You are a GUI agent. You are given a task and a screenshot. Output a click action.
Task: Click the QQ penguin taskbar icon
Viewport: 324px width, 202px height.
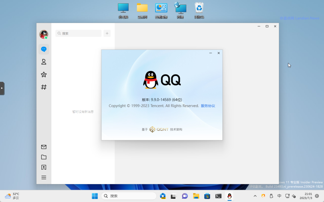229,196
